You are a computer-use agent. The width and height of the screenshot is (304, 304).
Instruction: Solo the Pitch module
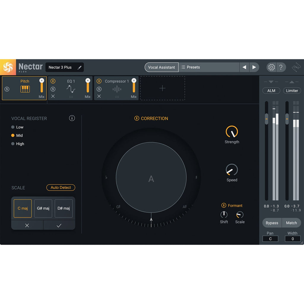(x=7, y=89)
